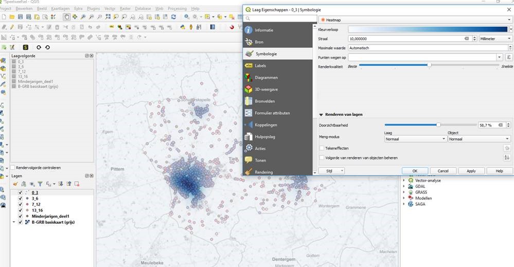Screen dimensions: 514x267
Task: Open Informatie section in properties sidebar
Action: pos(278,30)
